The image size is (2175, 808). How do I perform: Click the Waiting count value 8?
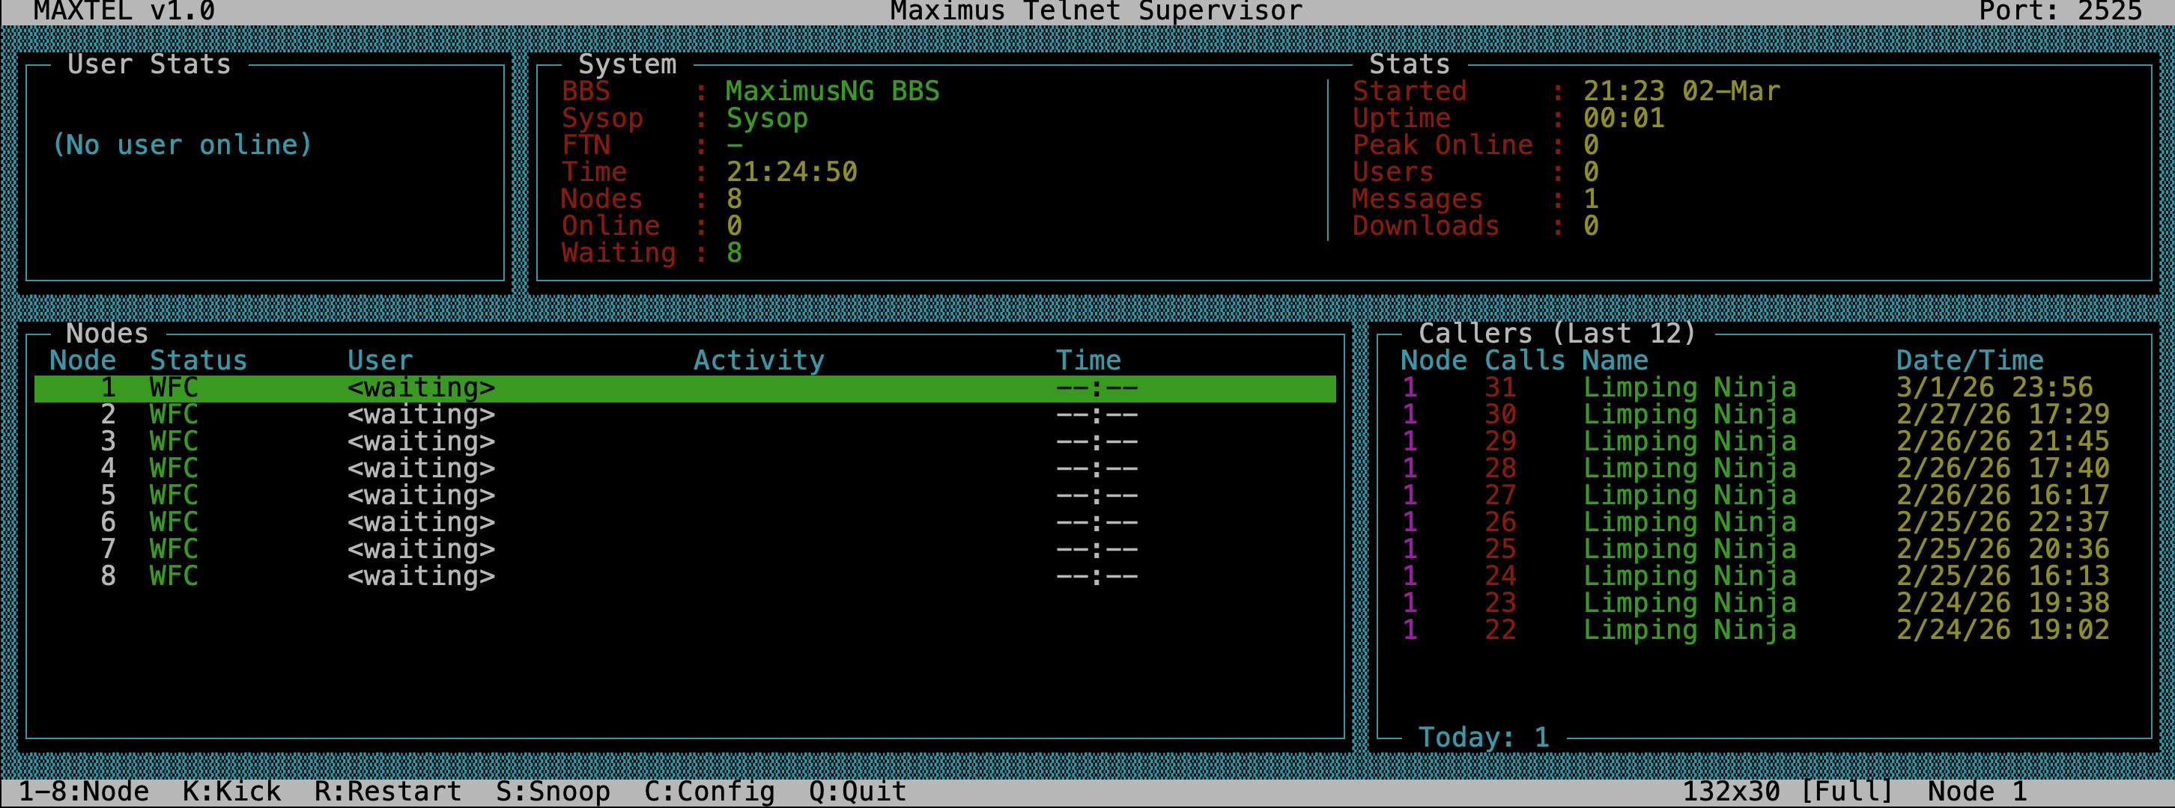(x=735, y=253)
